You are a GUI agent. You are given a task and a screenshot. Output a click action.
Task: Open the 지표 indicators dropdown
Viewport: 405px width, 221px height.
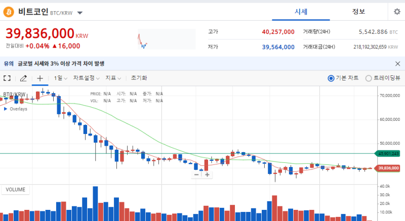(x=113, y=78)
